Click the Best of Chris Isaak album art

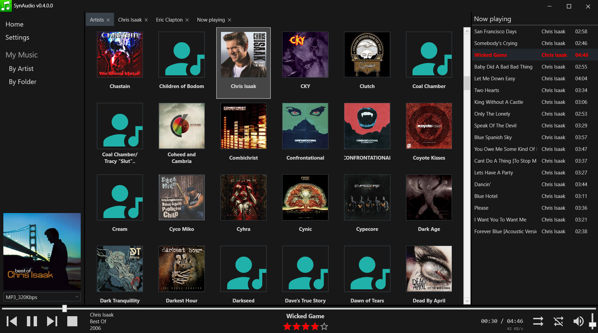[42, 252]
